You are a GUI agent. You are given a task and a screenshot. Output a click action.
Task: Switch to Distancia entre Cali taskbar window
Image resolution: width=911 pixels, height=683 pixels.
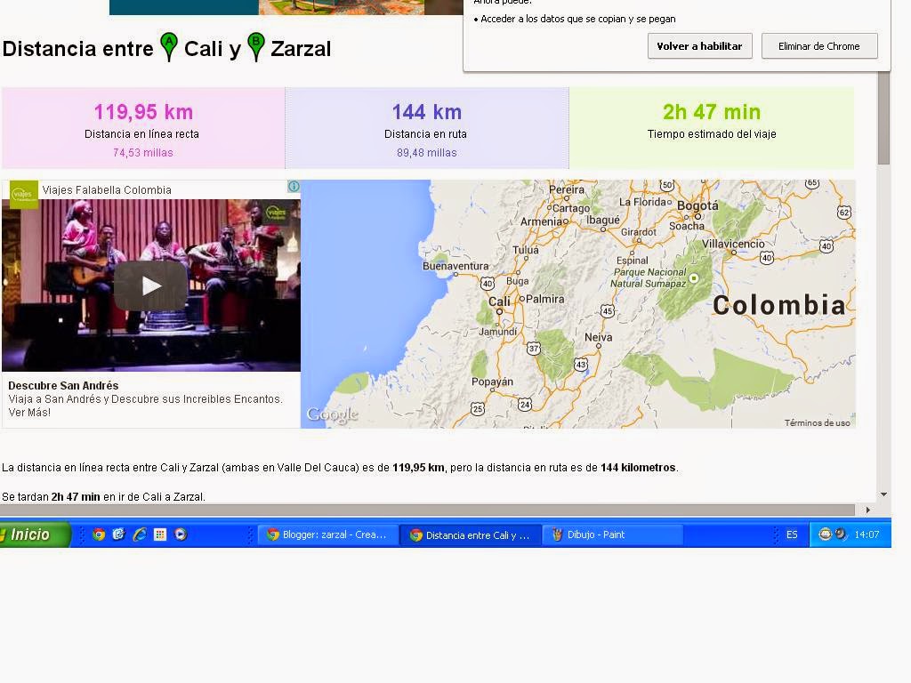pyautogui.click(x=472, y=534)
